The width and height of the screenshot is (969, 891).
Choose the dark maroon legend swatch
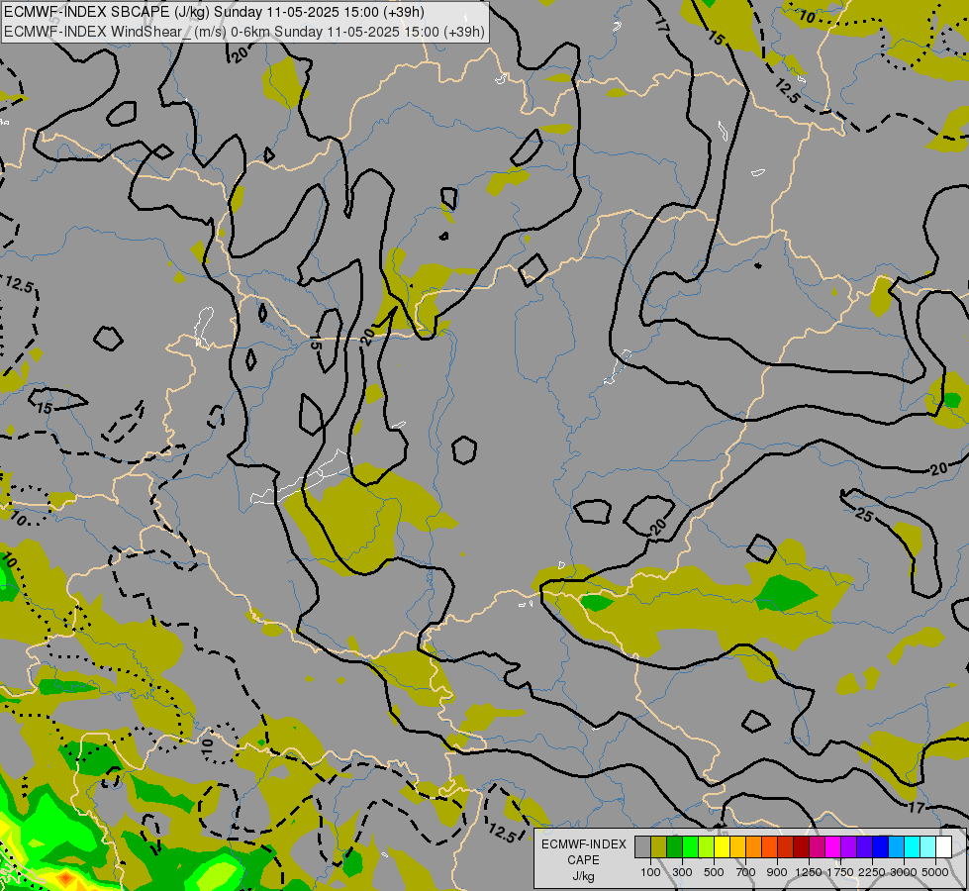802,846
